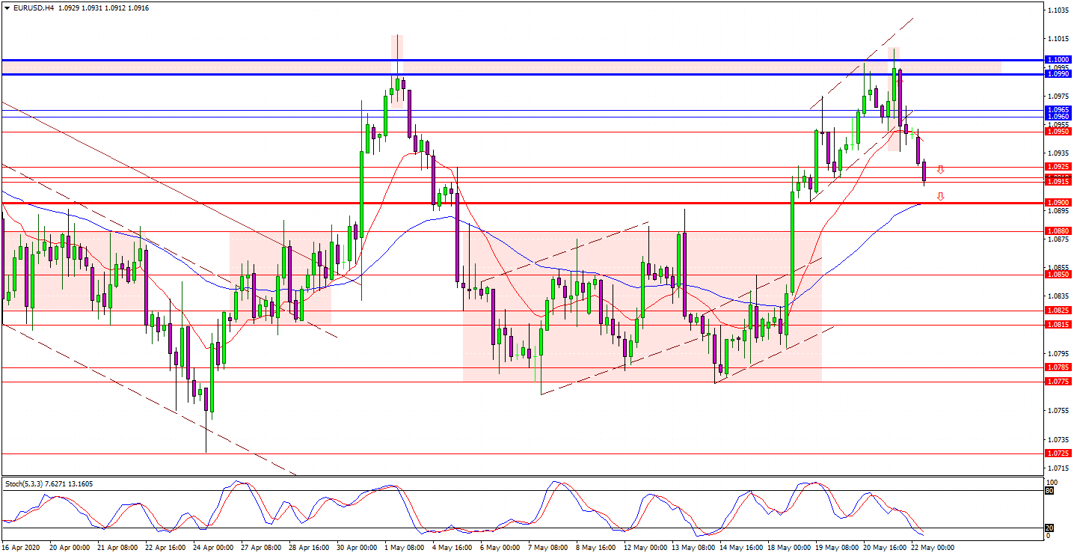This screenshot has width=1074, height=556.
Task: Select the red 1.0950 price label
Action: click(1058, 131)
